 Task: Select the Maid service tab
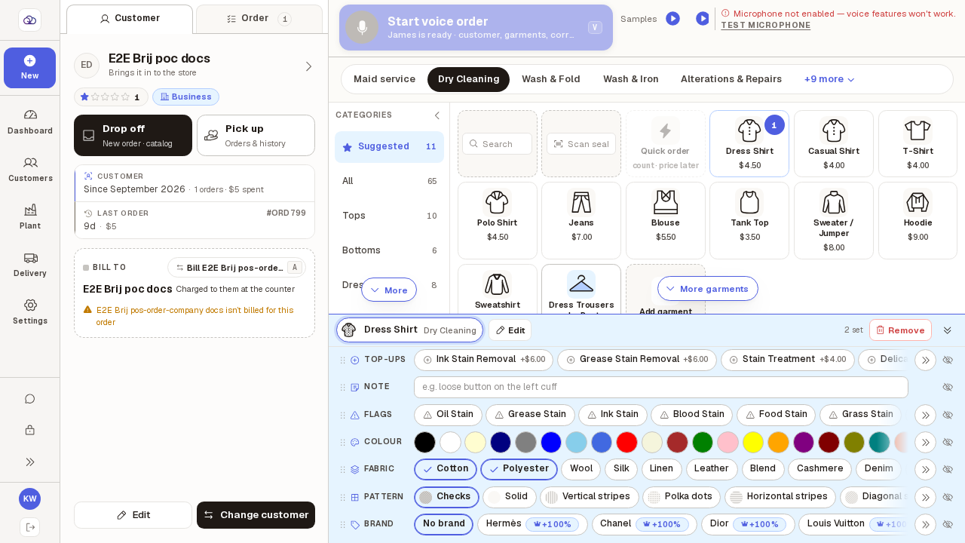[x=384, y=79]
